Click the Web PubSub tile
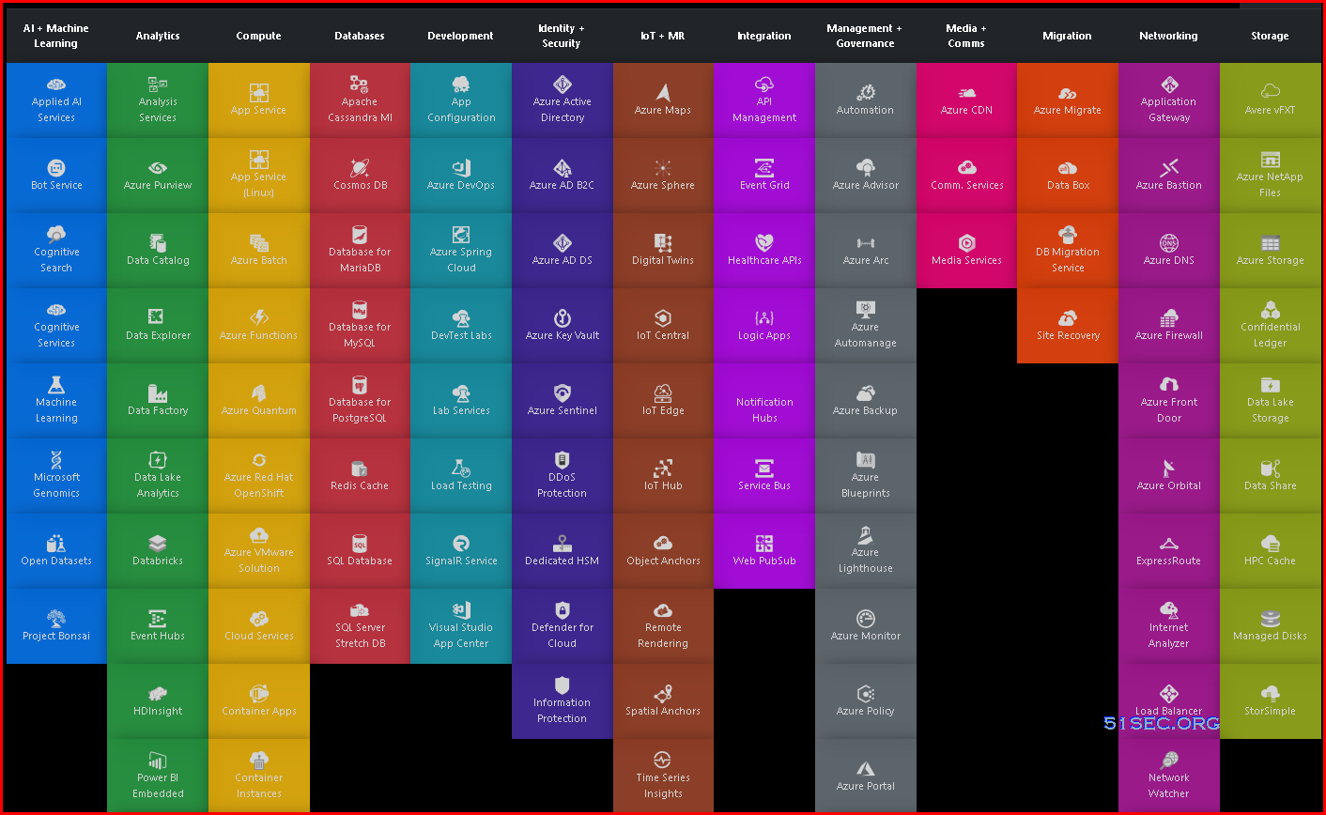This screenshot has height=815, width=1326. (764, 551)
